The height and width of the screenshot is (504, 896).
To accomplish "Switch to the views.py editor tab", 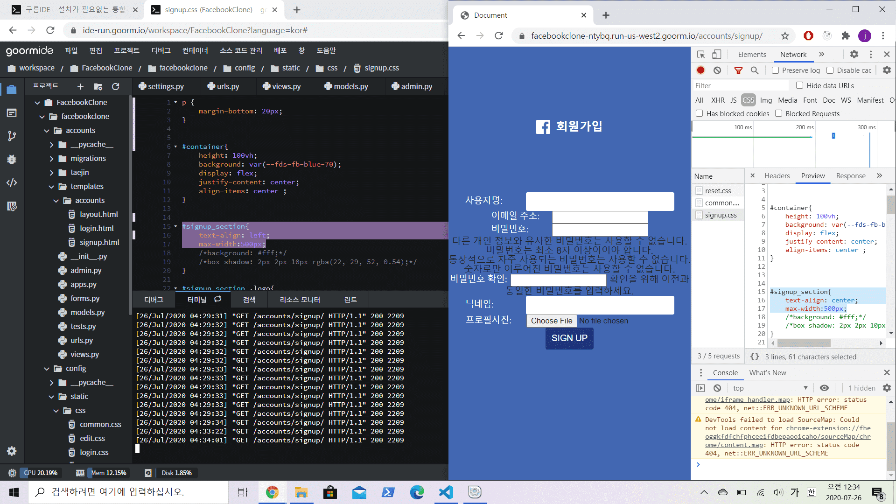I will click(282, 86).
